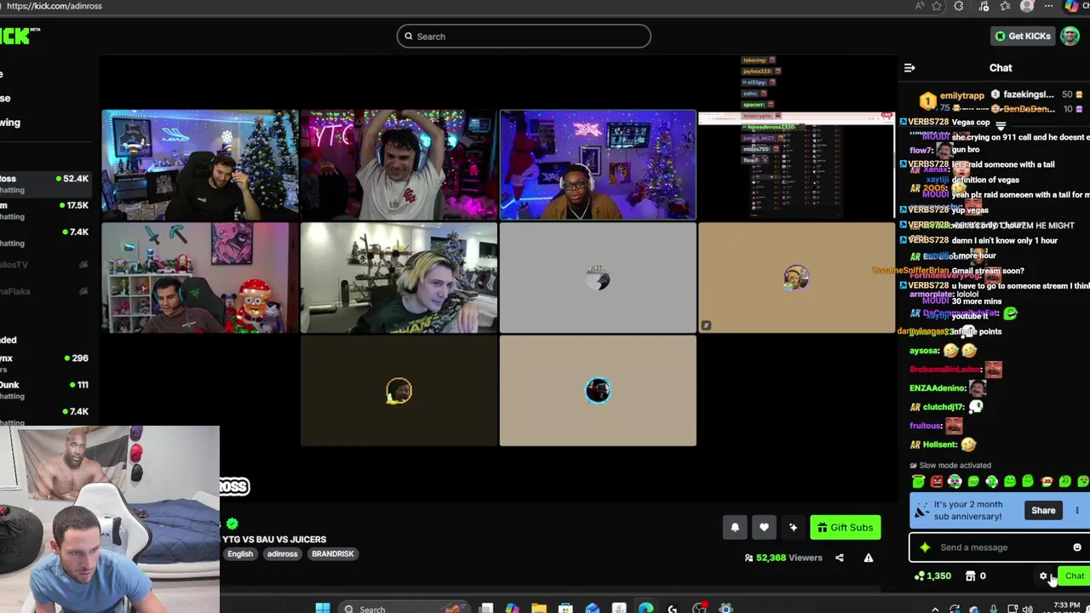Image resolution: width=1090 pixels, height=613 pixels.
Task: Click the browser address bar URL
Action: (54, 6)
